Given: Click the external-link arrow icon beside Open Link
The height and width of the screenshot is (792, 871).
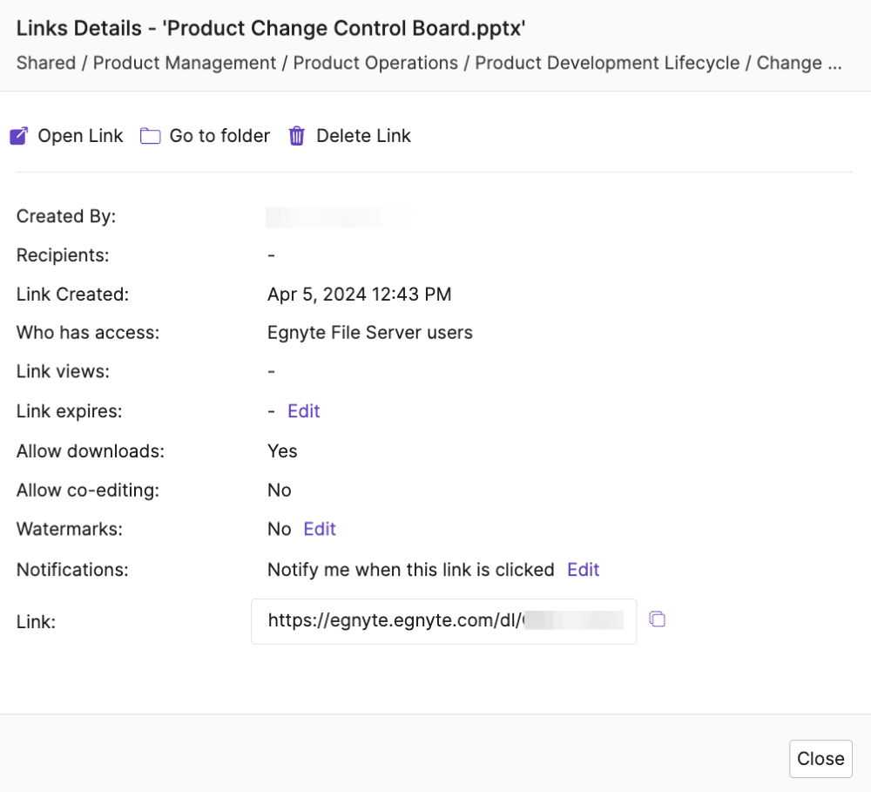Looking at the screenshot, I should [x=18, y=136].
